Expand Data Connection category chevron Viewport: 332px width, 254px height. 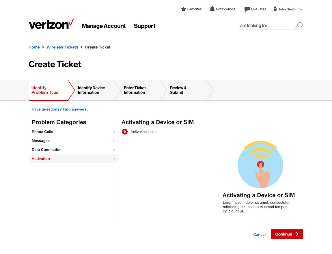114,150
